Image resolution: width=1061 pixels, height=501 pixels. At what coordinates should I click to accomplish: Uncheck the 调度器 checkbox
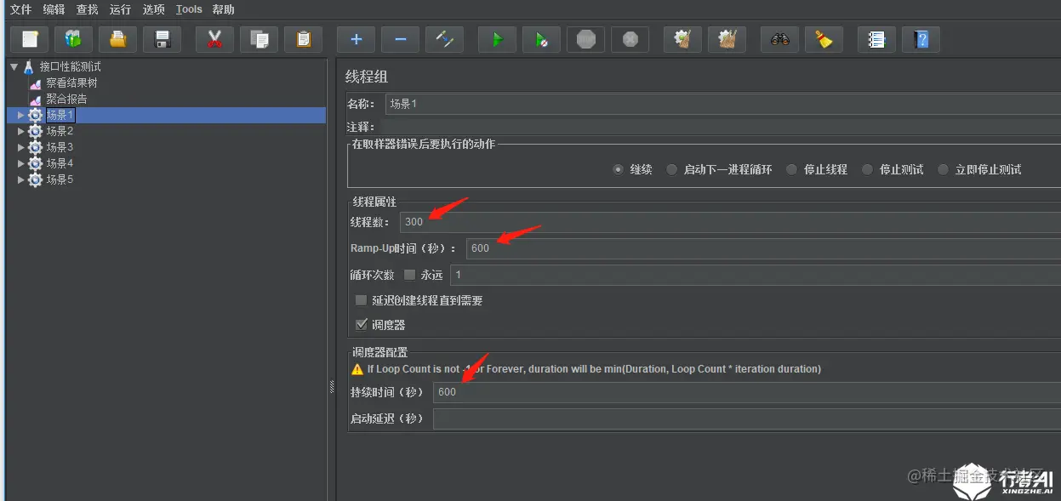[361, 324]
